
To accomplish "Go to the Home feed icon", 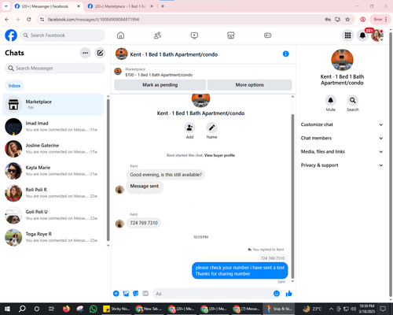I will pos(120,35).
